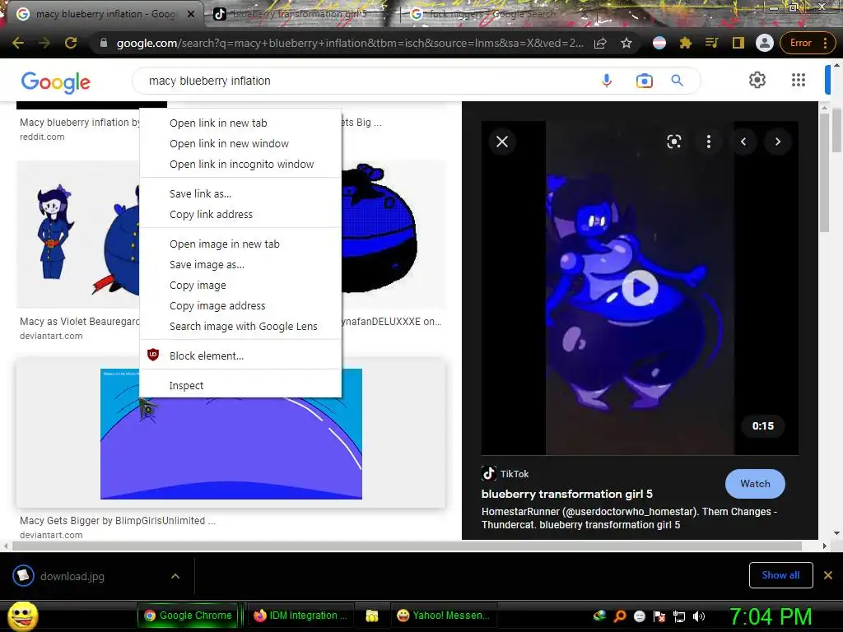
Task: Choose Open link in incognito window
Action: (240, 164)
